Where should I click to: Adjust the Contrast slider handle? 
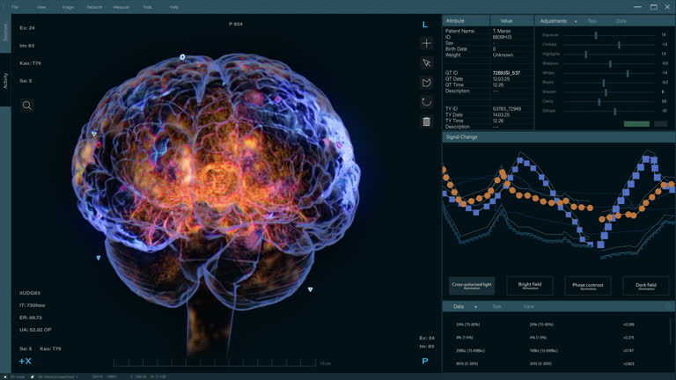tap(619, 44)
